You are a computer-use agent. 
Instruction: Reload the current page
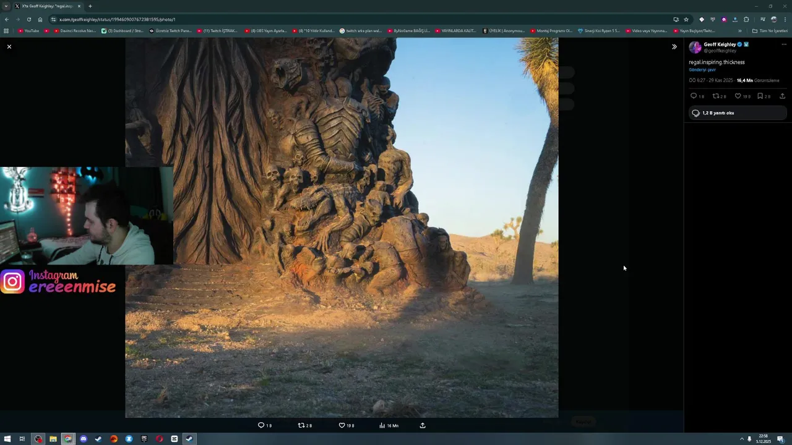pyautogui.click(x=28, y=19)
